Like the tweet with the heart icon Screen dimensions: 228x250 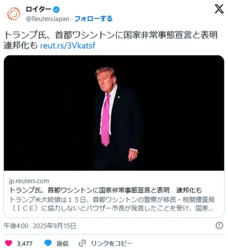point(9,243)
